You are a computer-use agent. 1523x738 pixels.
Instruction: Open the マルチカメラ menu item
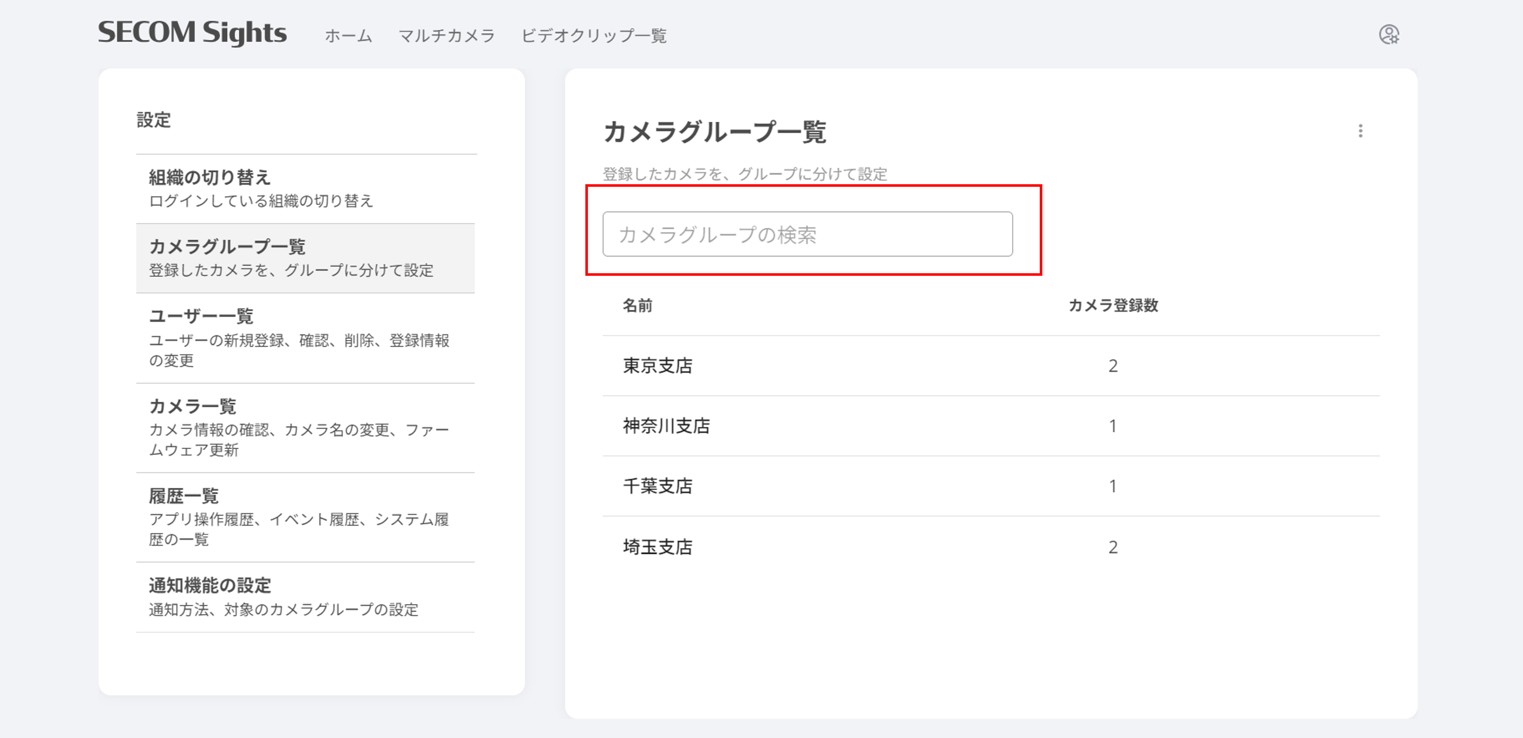point(446,35)
